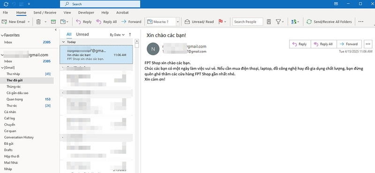Click Forward in the reading pane
This screenshot has height=173, width=375.
point(349,44)
